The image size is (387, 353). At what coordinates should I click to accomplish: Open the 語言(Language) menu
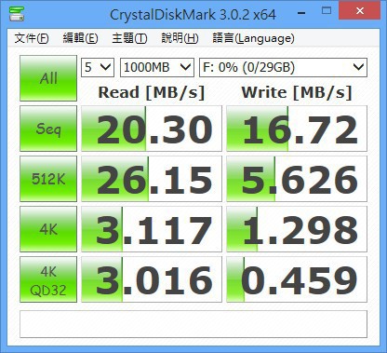point(253,38)
